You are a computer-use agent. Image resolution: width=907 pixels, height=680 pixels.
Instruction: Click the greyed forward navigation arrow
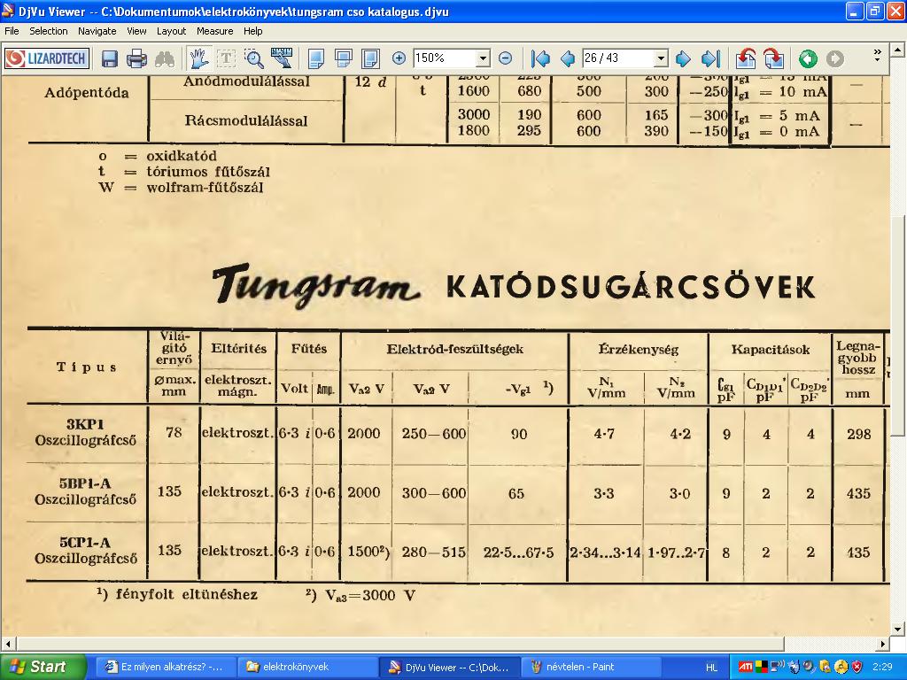(834, 58)
